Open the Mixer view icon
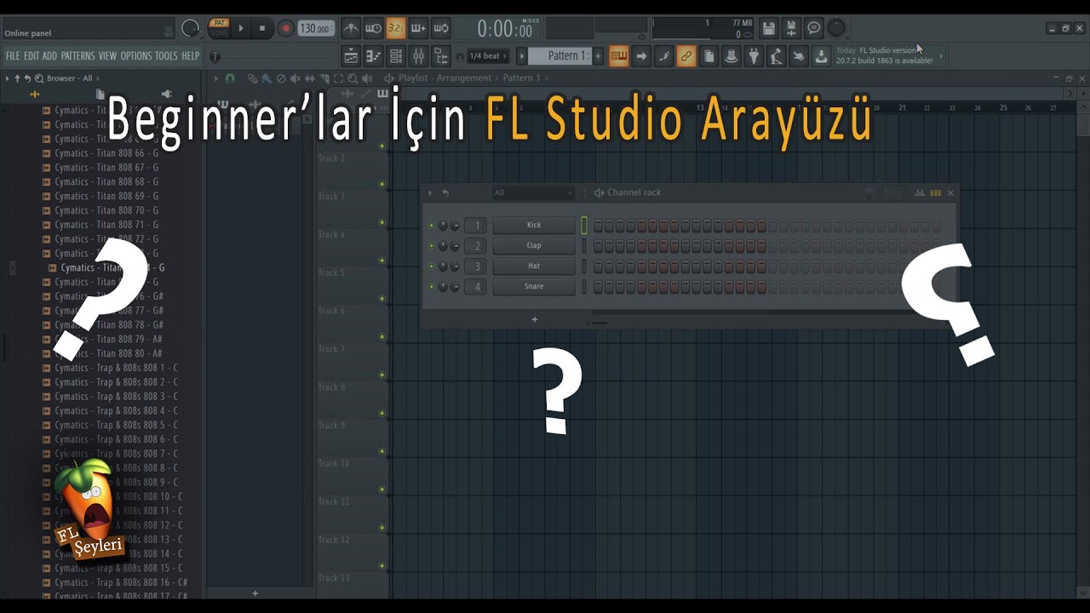The height and width of the screenshot is (613, 1090). click(418, 56)
